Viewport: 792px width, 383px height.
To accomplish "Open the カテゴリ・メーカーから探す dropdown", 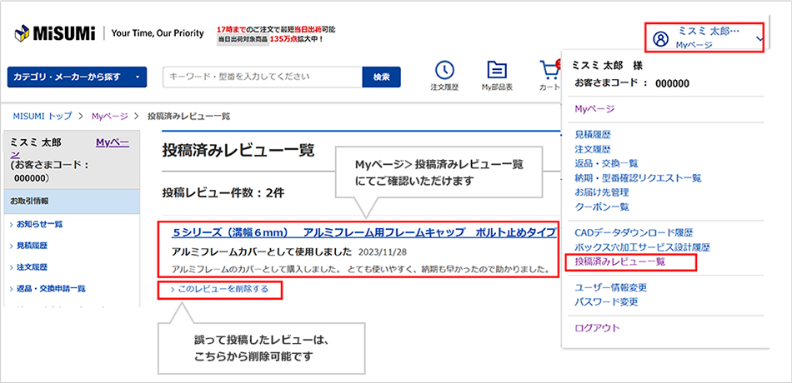I will tap(77, 77).
